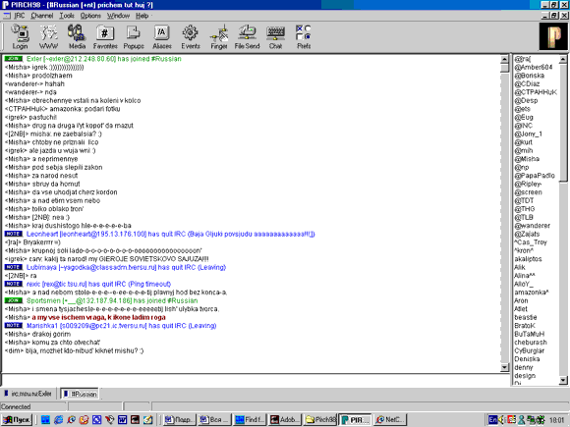Select cheburash in the nick list
Image resolution: width=570 pixels, height=427 pixels.
pyautogui.click(x=531, y=343)
